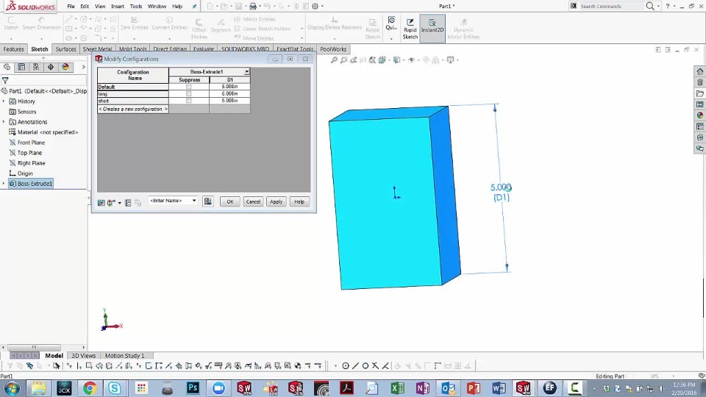Open the Boss-Extrude1 column dropdown arrow

point(247,72)
